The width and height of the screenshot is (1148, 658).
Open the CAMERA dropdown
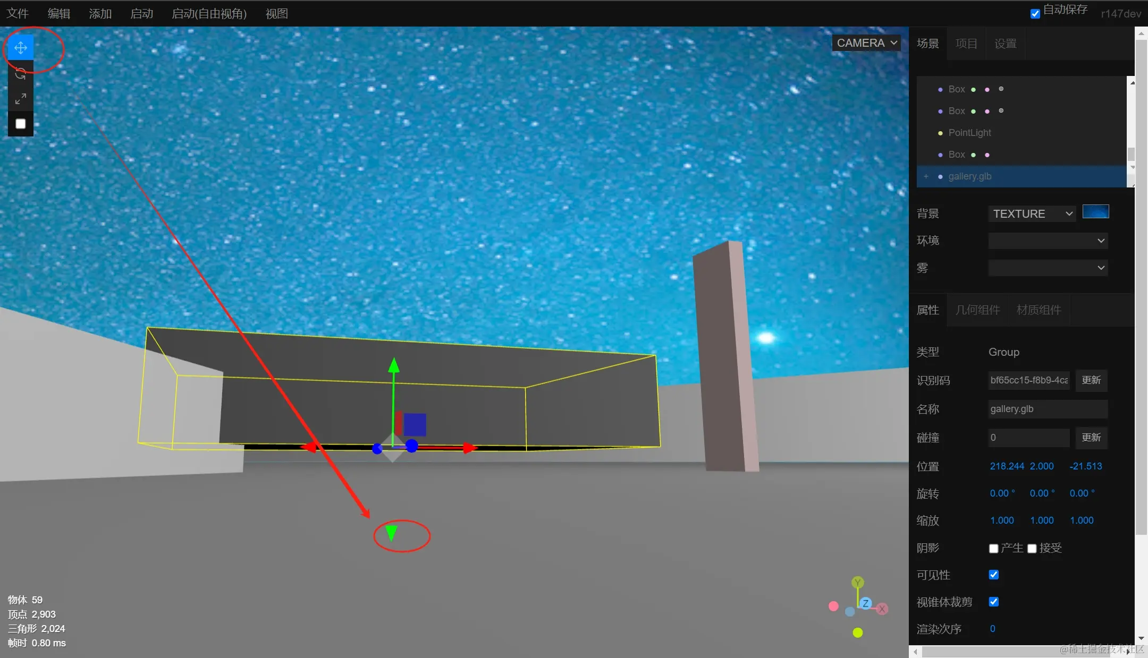(866, 43)
